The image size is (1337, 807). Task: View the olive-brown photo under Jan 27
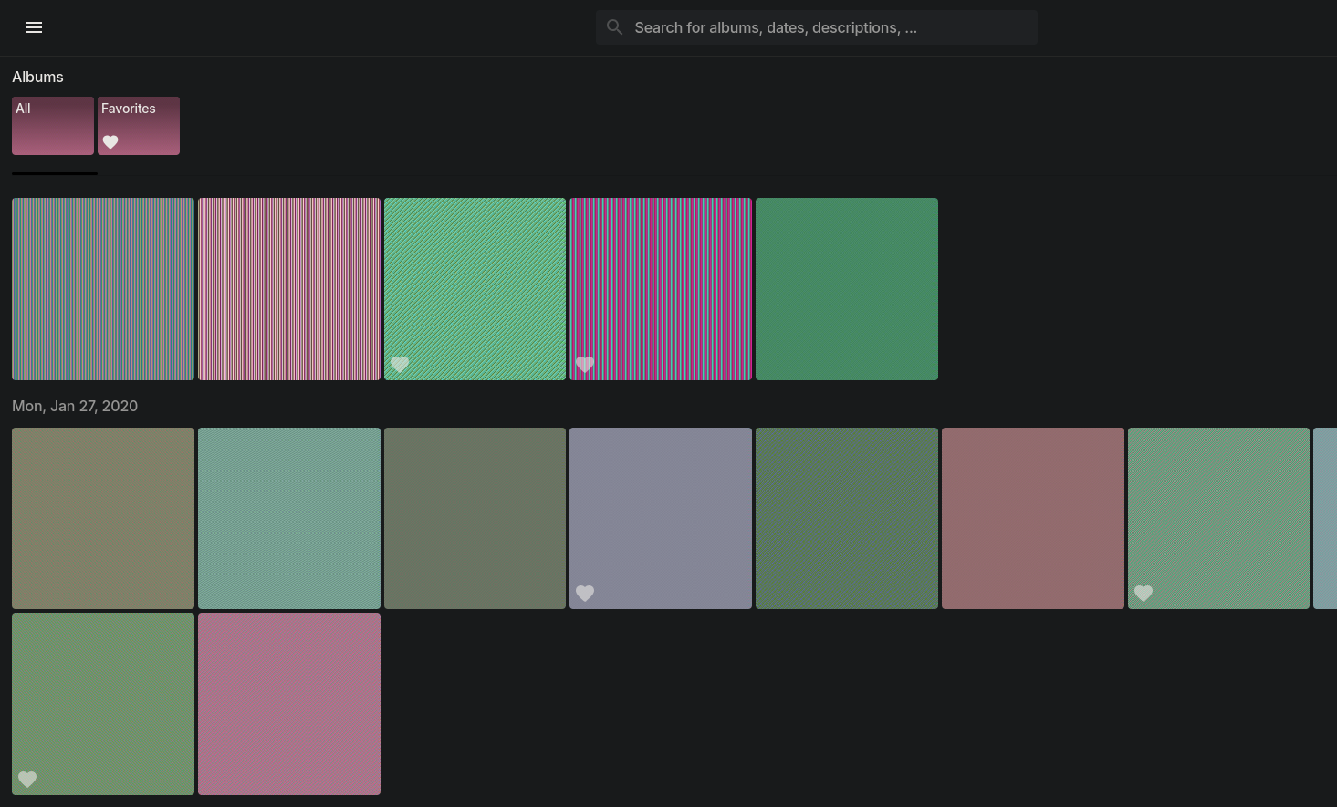(103, 518)
